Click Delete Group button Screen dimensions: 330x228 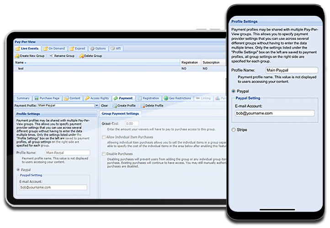click(x=90, y=56)
